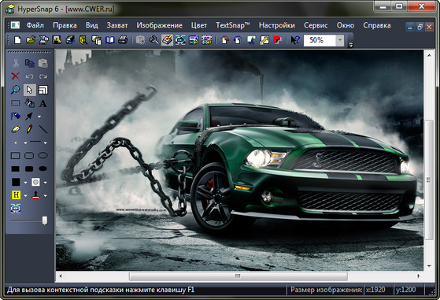Click the black foreground color swatch
The image size is (440, 300).
pyautogui.click(x=16, y=182)
